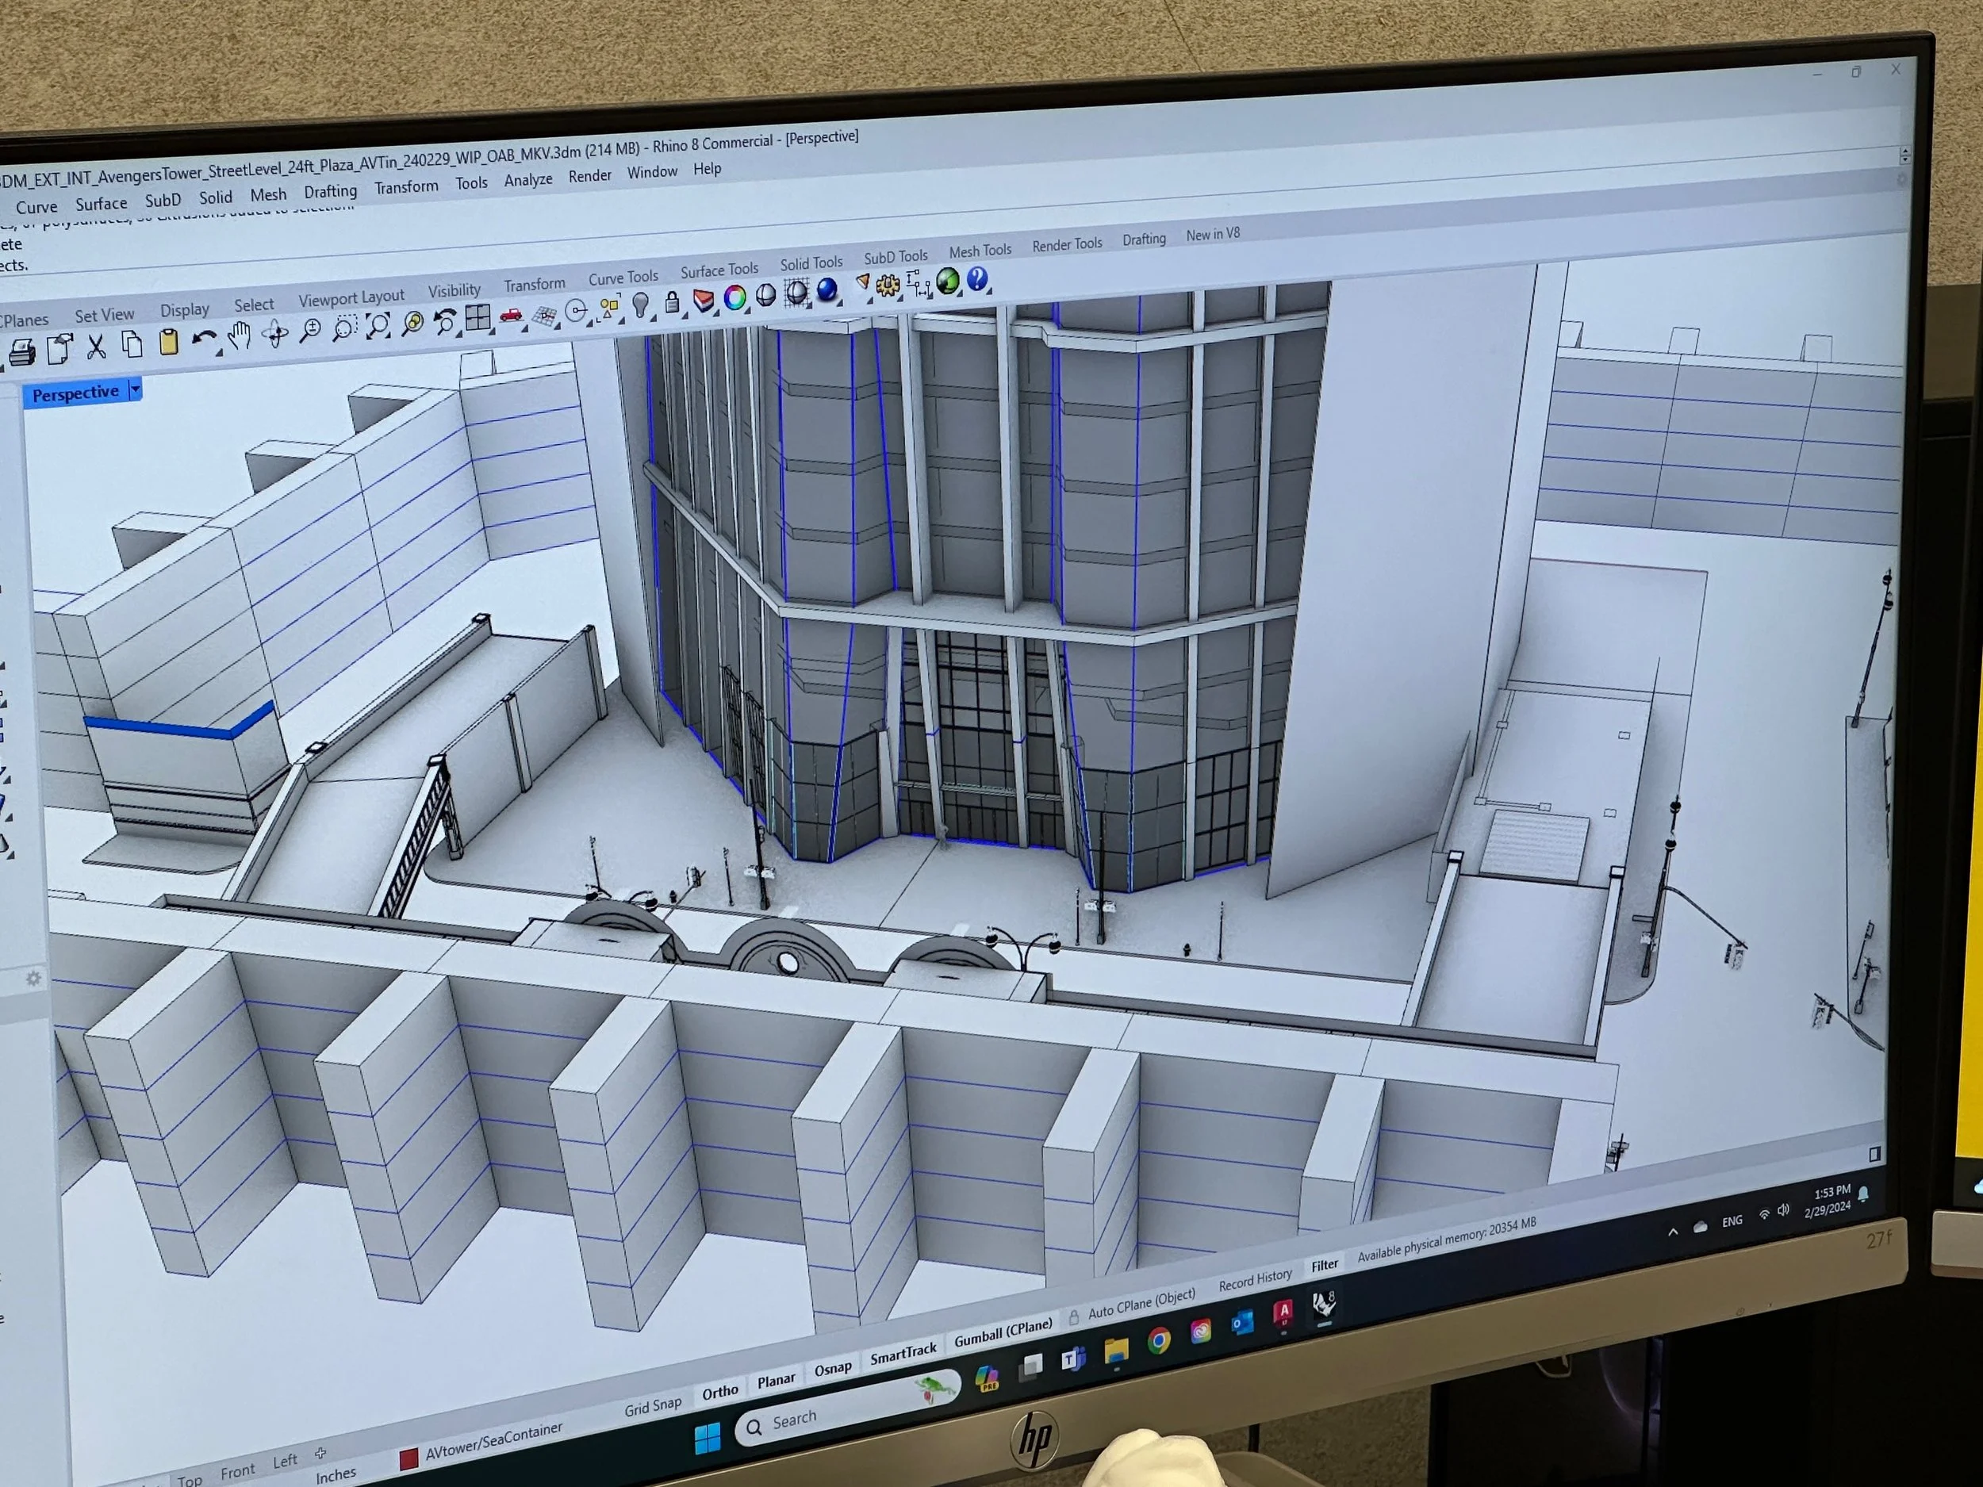
Task: Enable Ortho mode in the status bar
Action: pyautogui.click(x=720, y=1389)
